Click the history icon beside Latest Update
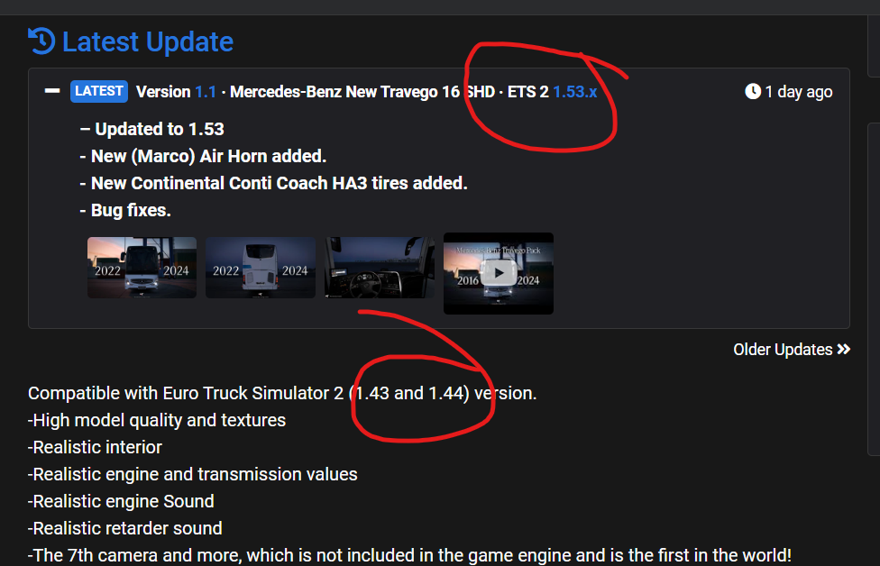 point(41,41)
